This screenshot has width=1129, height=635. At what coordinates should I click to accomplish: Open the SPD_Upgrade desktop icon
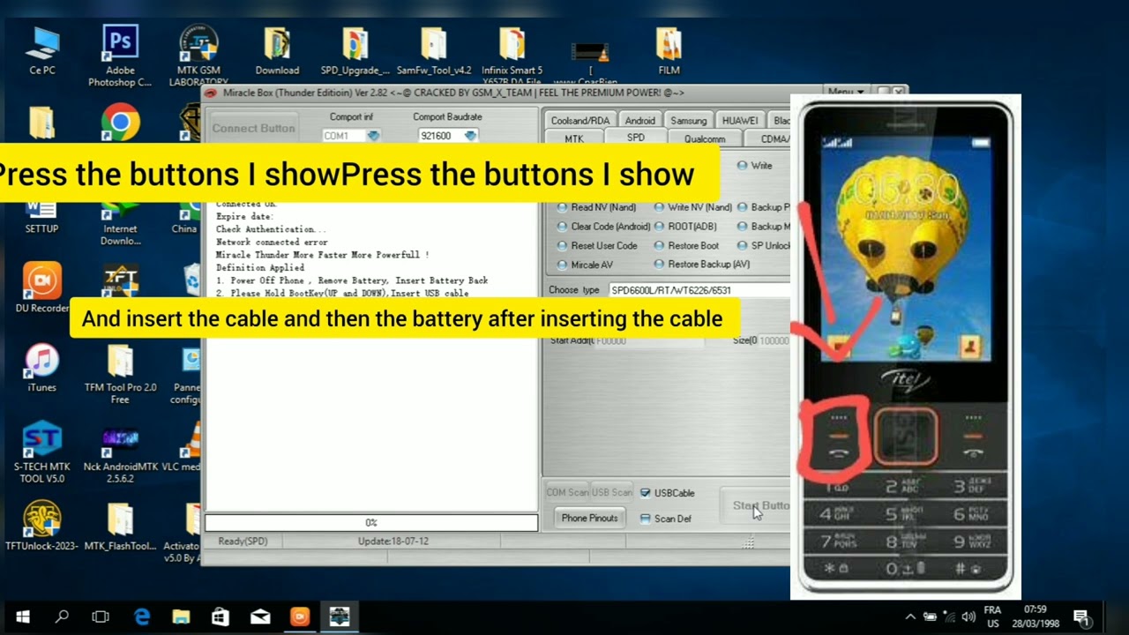click(x=355, y=51)
